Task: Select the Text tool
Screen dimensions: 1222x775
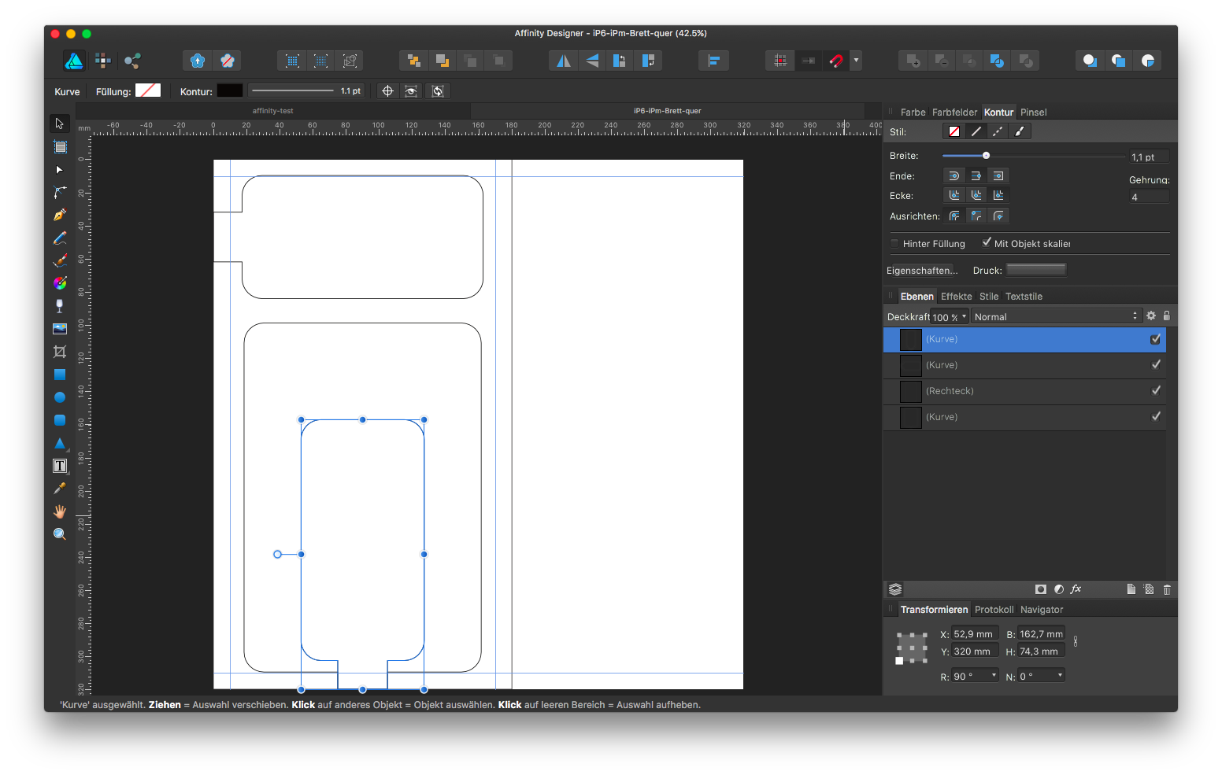Action: 60,466
